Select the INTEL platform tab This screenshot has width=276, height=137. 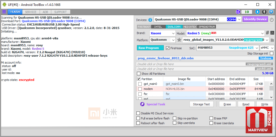pyautogui.click(x=158, y=27)
